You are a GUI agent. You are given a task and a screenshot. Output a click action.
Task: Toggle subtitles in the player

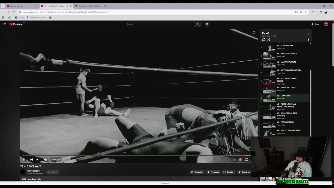click(x=234, y=160)
